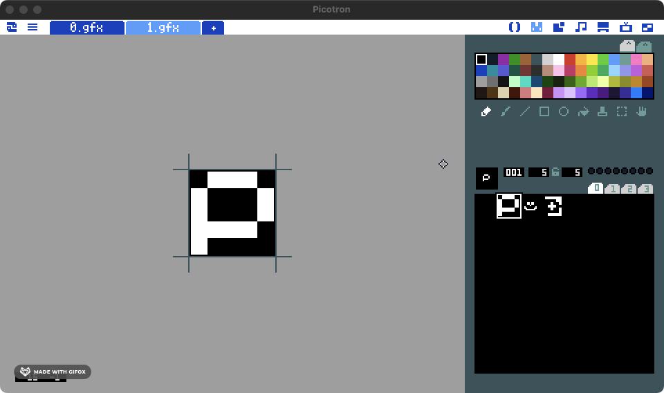Switch to sprite bank tab 1
This screenshot has height=393, width=664.
click(612, 188)
